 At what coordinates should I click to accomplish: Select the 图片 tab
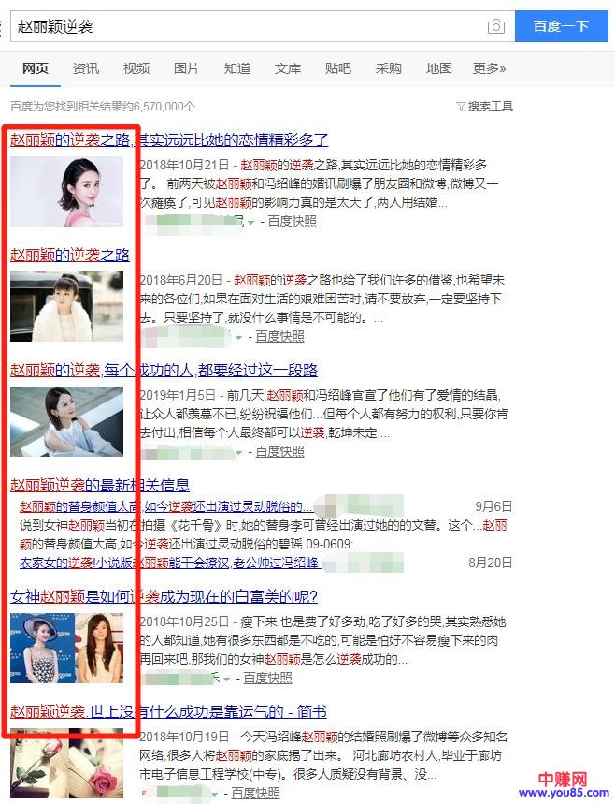tap(187, 68)
